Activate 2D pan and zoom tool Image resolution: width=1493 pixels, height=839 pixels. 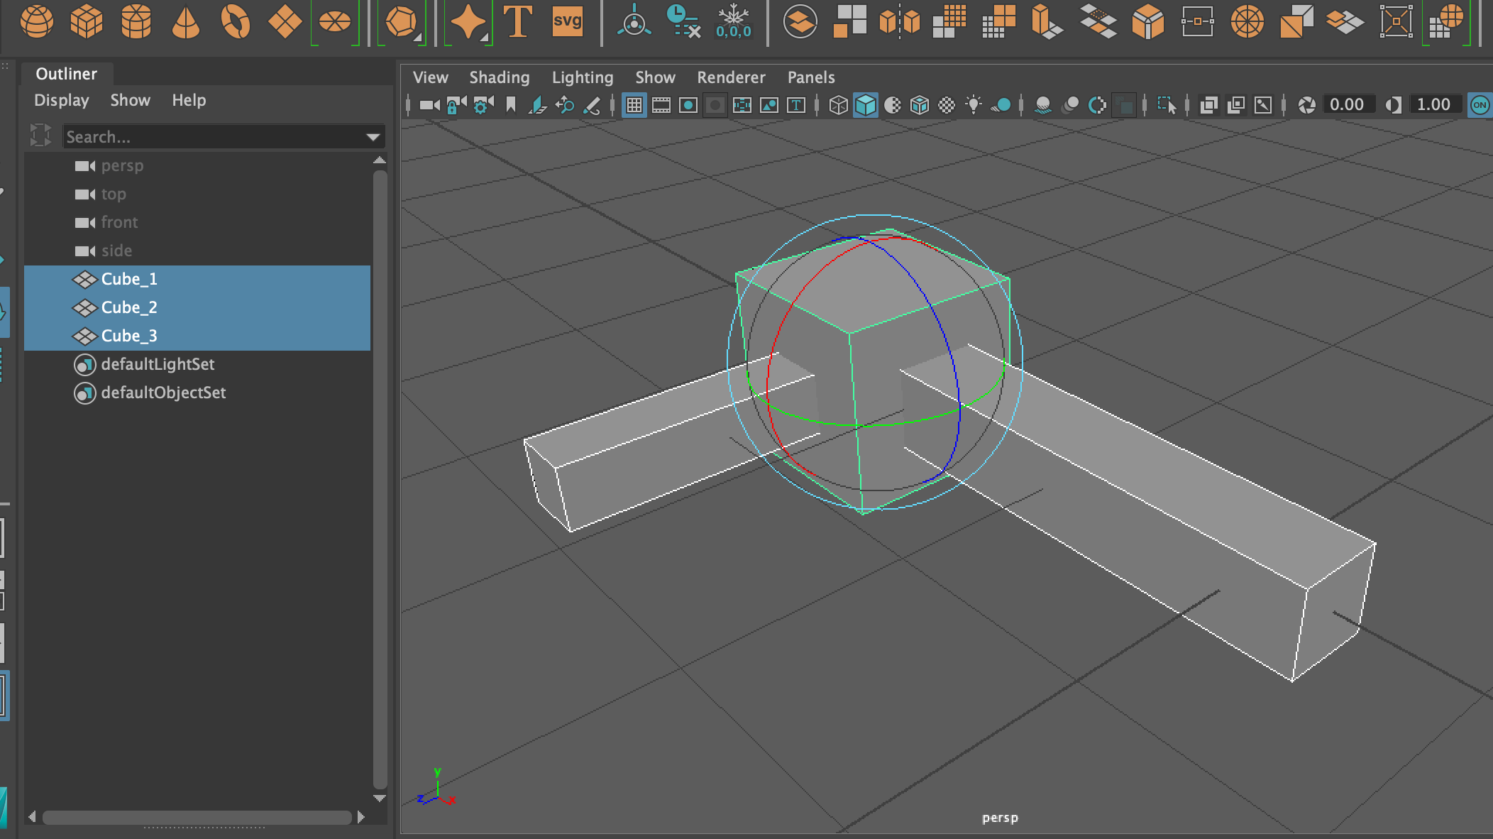pos(565,104)
